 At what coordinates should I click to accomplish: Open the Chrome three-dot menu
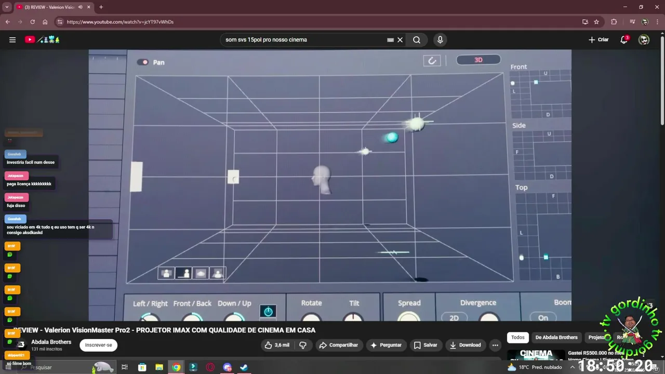pyautogui.click(x=658, y=22)
